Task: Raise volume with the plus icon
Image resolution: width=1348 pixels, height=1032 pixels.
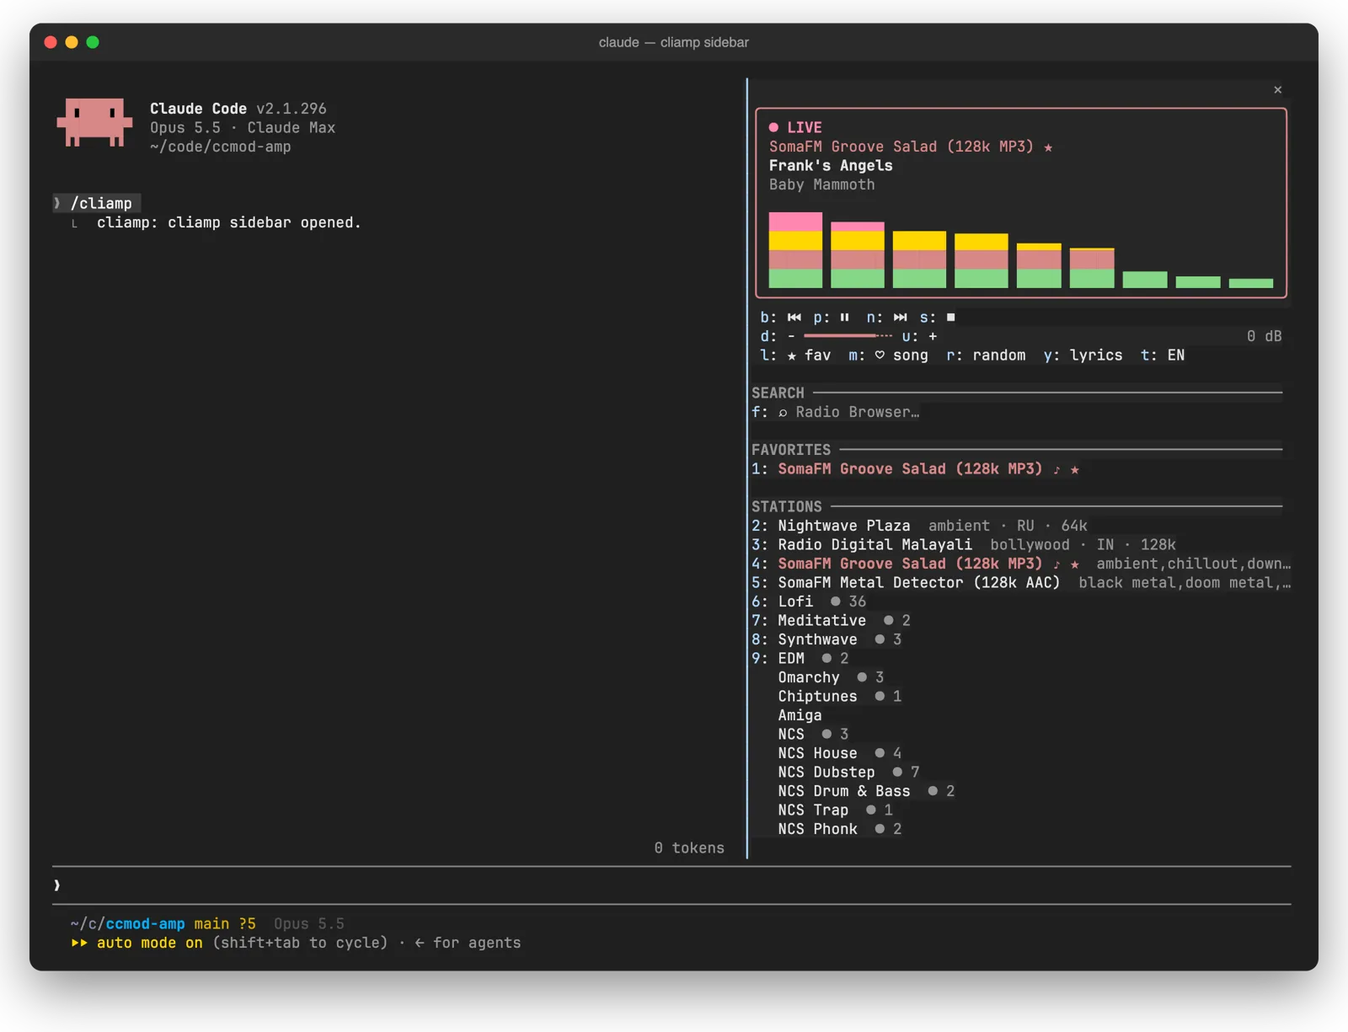Action: pyautogui.click(x=933, y=336)
